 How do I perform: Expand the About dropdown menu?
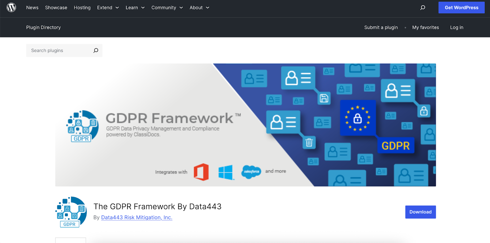pos(199,8)
